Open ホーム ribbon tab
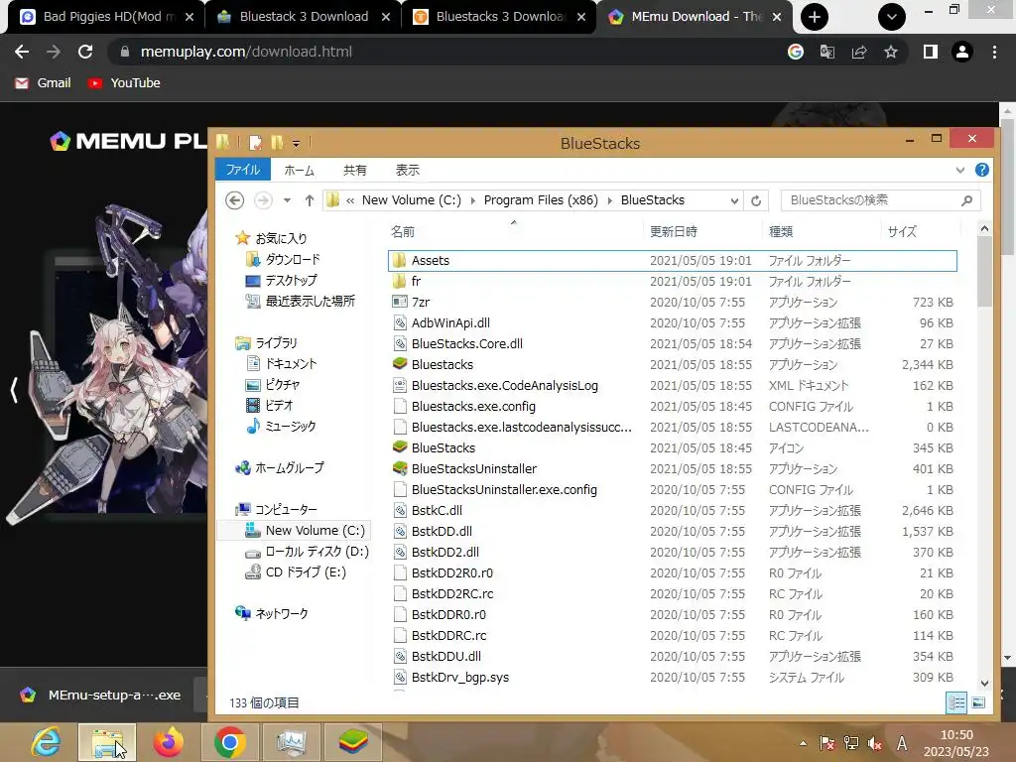Viewport: 1016px width, 762px height. click(299, 171)
